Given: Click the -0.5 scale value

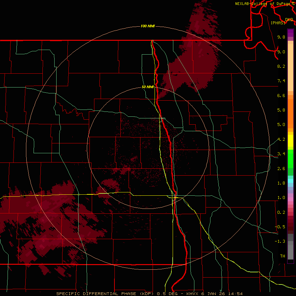Looking at the screenshot, I should click(280, 227).
